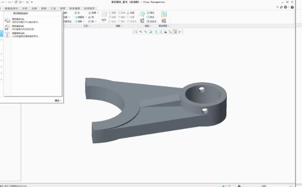Expand the 工程 (Engineering) group dropdown
The image size is (302, 187).
point(86,26)
